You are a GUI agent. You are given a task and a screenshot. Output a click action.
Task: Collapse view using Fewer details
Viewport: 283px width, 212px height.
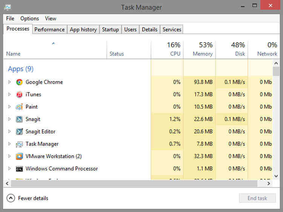pyautogui.click(x=28, y=198)
